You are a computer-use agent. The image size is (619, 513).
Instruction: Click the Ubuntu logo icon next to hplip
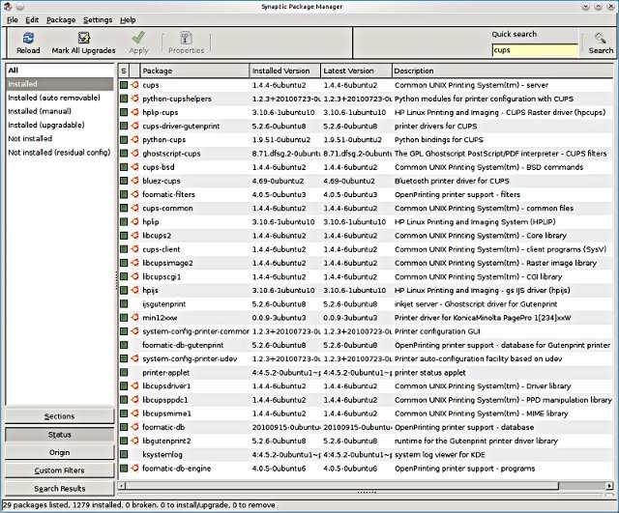pyautogui.click(x=134, y=221)
